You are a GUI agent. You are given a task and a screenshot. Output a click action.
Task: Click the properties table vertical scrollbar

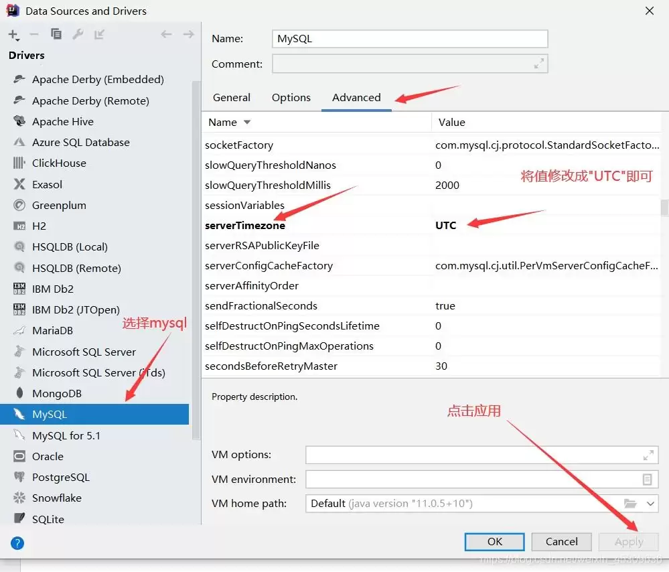[664, 208]
